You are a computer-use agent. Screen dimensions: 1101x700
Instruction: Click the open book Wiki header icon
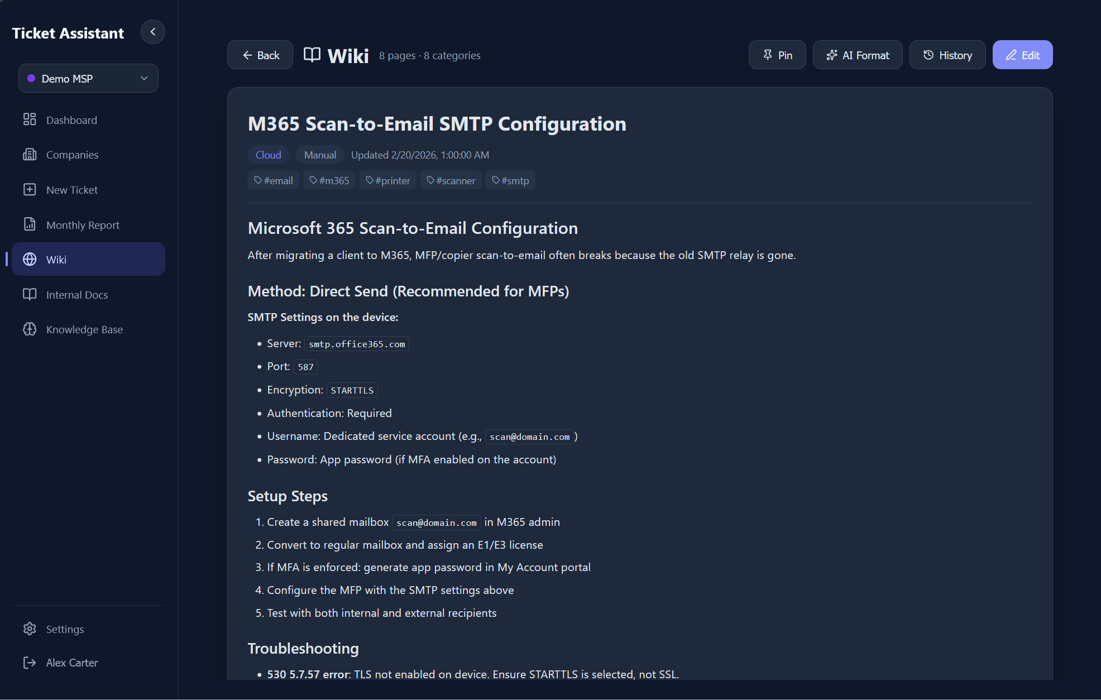click(x=312, y=55)
